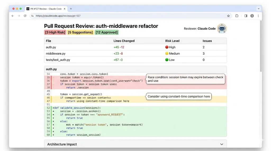Viewport: 271px width, 151px height.
Task: Filter by the 5 Suggestions badge
Action: [80, 32]
